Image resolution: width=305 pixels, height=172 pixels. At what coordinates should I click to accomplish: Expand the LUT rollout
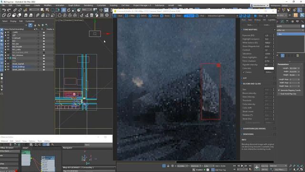pos(242,78)
